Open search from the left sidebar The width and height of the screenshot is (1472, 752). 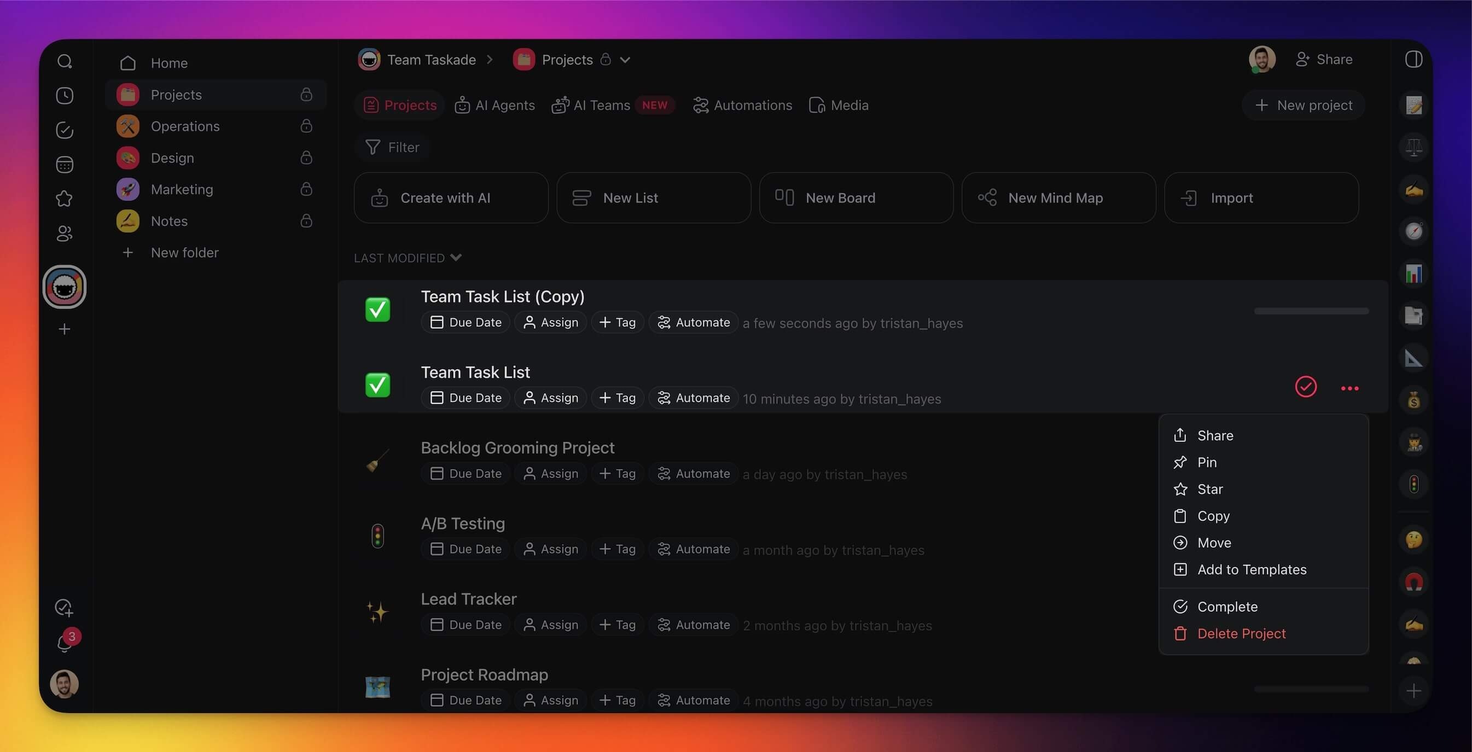[x=65, y=61]
